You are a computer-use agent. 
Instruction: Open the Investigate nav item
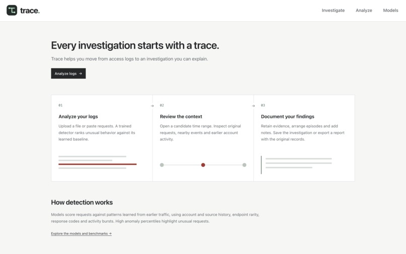tap(333, 11)
